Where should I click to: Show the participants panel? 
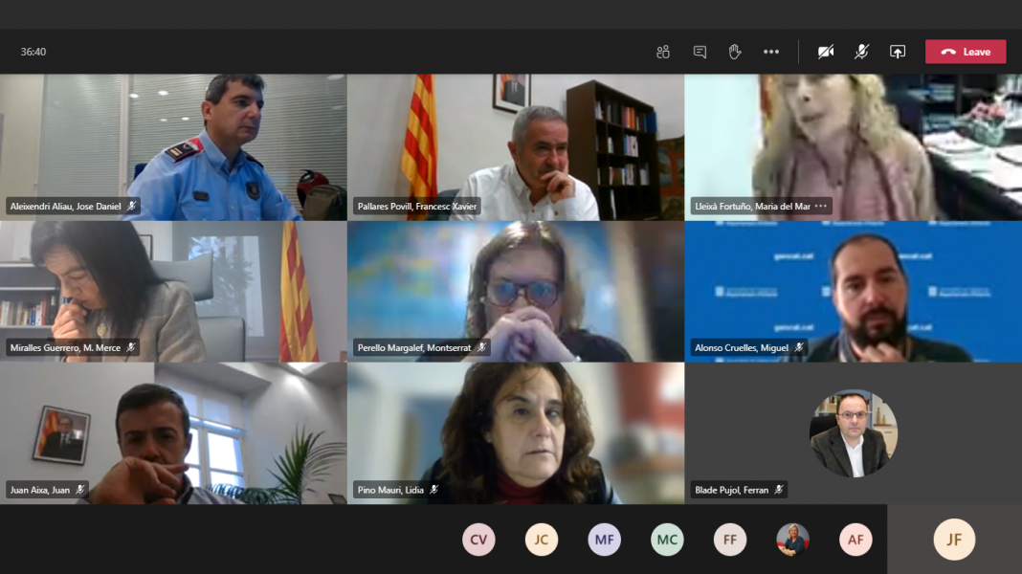pyautogui.click(x=663, y=52)
